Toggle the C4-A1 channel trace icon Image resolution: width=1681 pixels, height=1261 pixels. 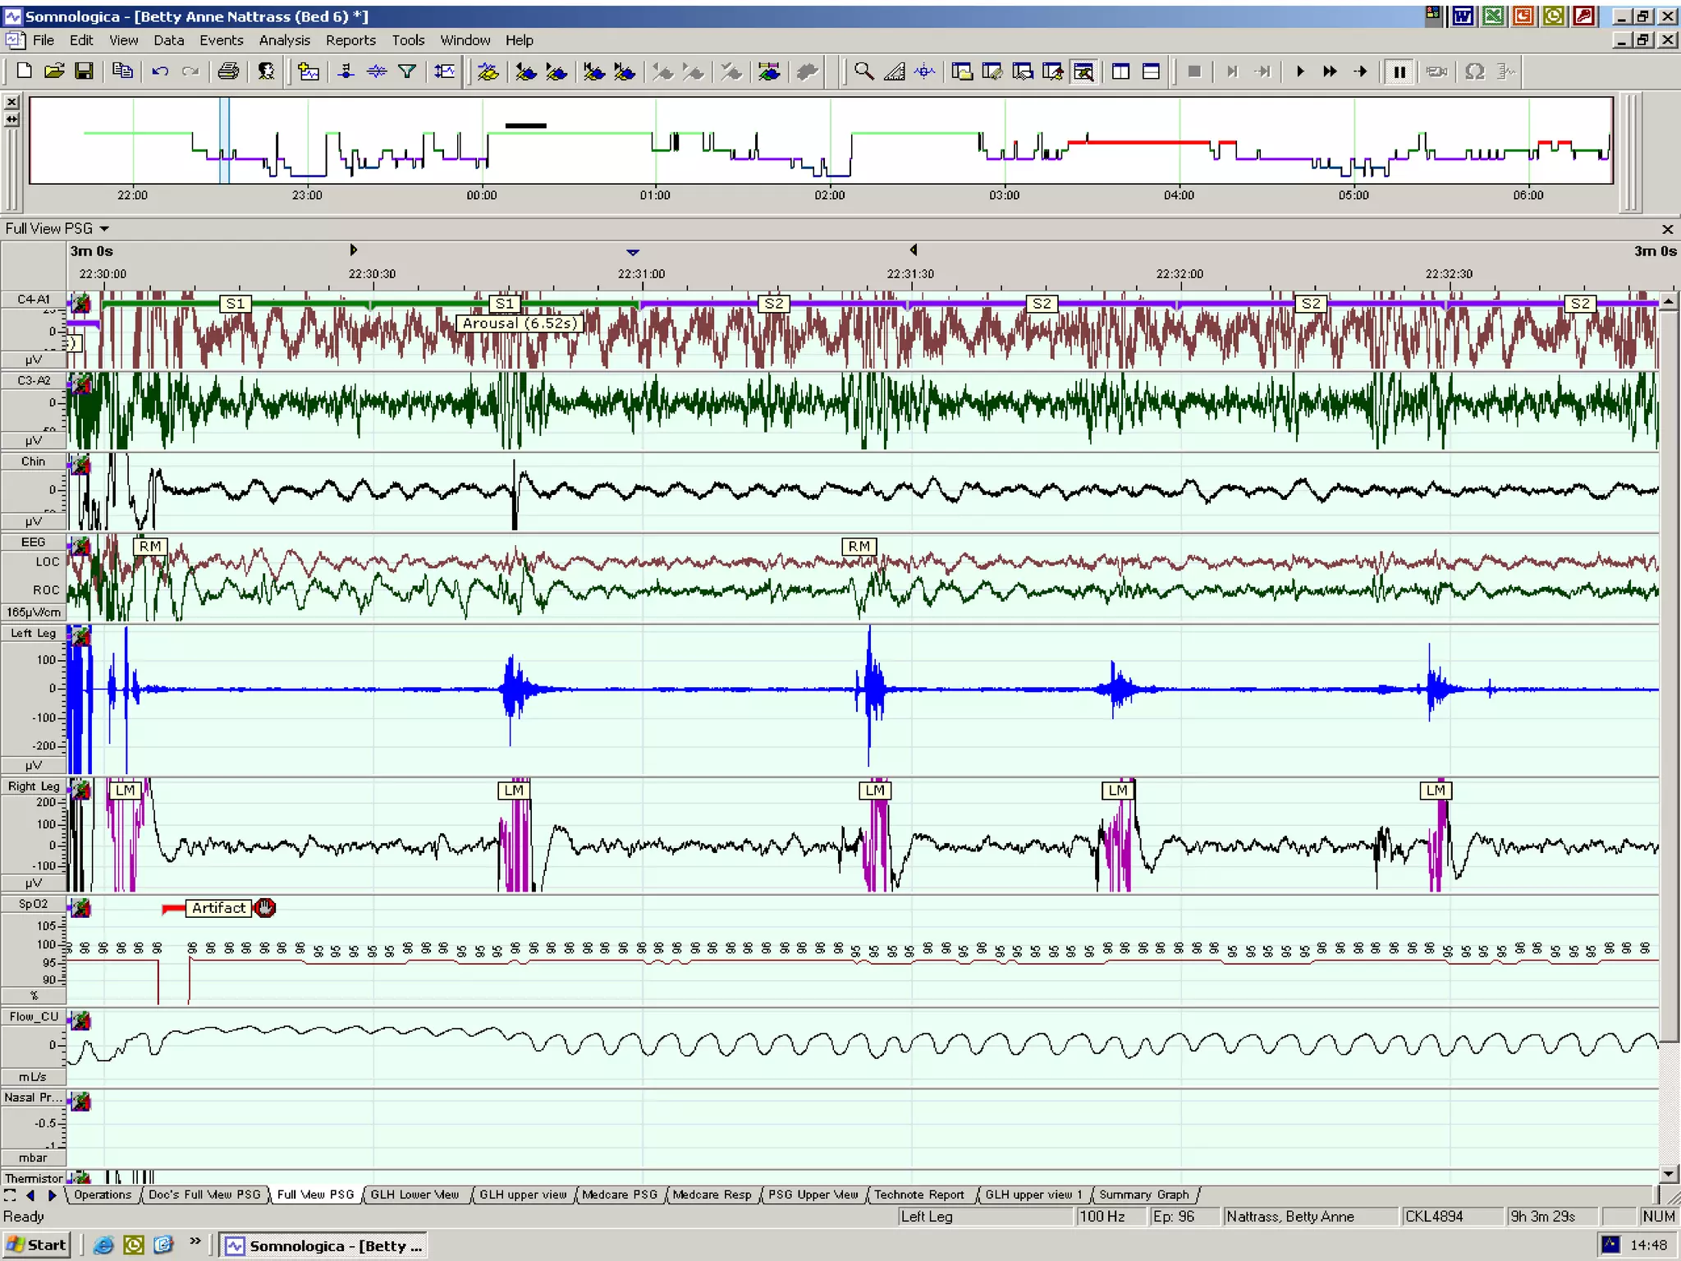point(80,304)
